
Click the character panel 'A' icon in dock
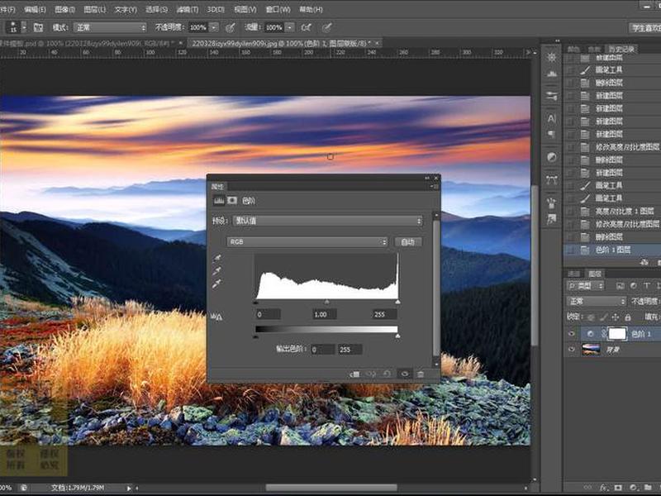tap(551, 118)
